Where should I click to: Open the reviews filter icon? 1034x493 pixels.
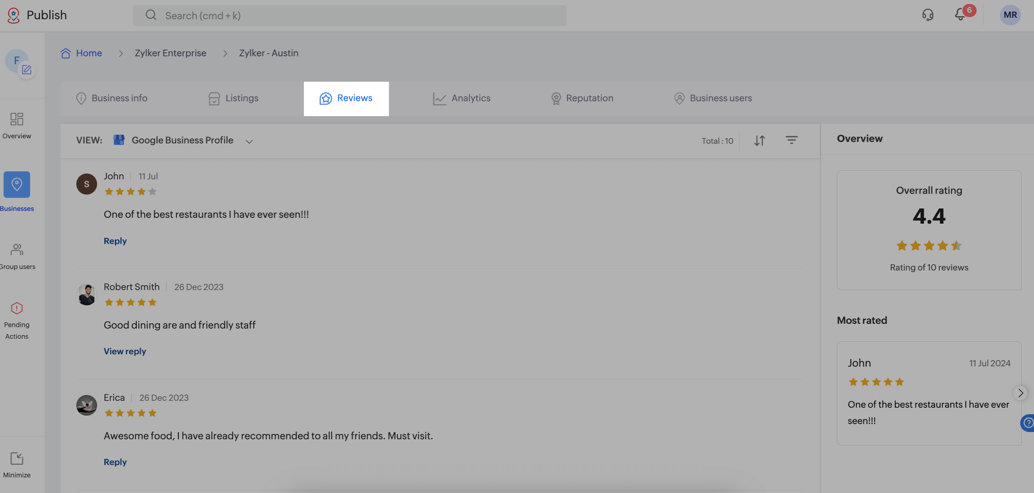(791, 140)
